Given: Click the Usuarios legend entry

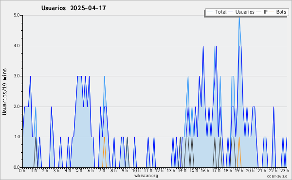Looking at the screenshot, I should pos(241,12).
